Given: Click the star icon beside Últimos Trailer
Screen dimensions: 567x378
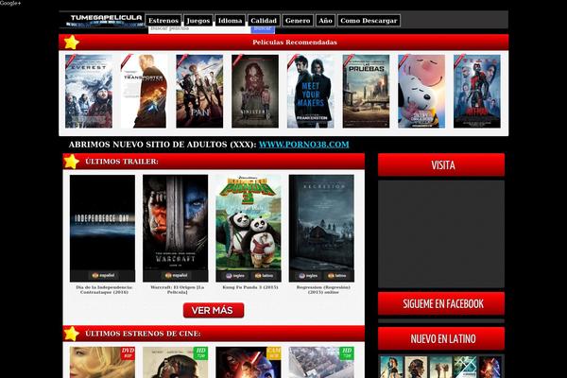Looking at the screenshot, I should [71, 162].
